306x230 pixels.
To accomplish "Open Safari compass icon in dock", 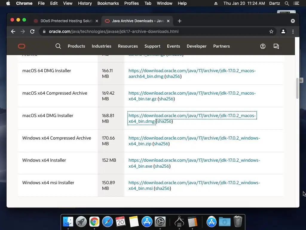I will point(108,222).
